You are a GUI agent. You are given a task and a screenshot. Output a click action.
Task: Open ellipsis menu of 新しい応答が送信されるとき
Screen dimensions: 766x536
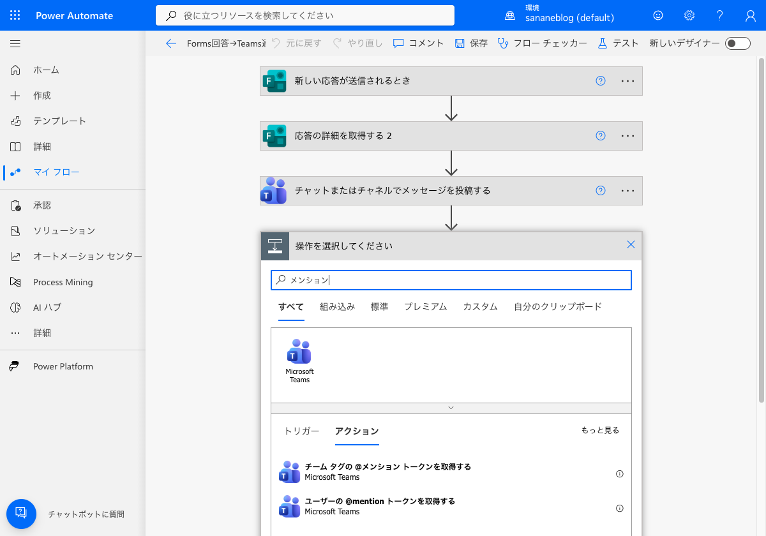tap(628, 81)
